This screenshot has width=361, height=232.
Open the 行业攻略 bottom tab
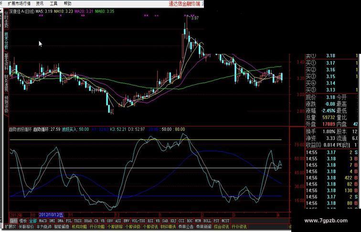tap(97, 227)
